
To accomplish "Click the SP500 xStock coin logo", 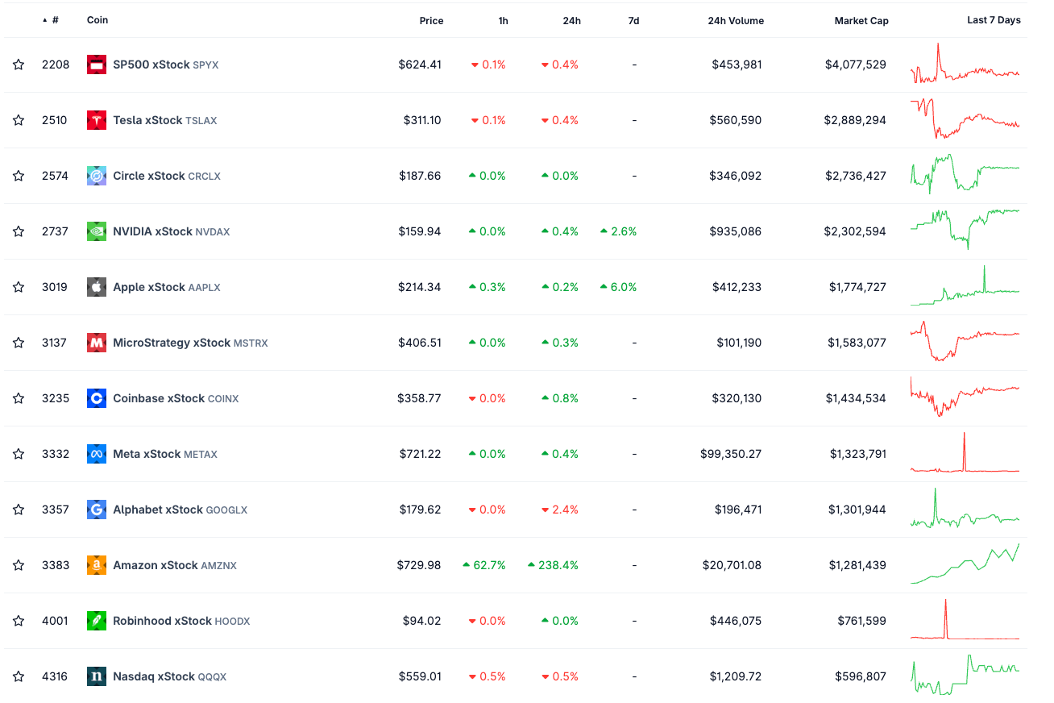I will tap(97, 64).
